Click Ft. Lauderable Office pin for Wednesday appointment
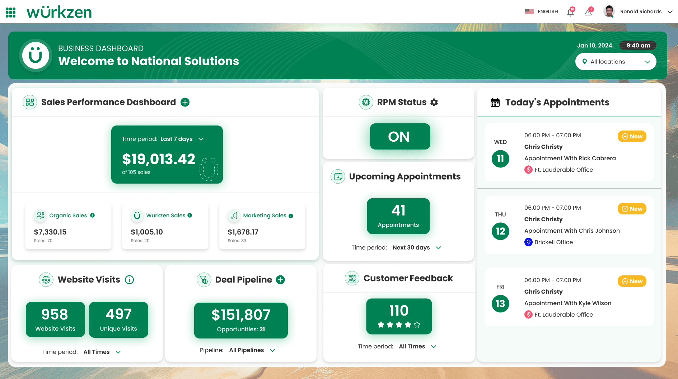678x379 pixels. pos(528,170)
